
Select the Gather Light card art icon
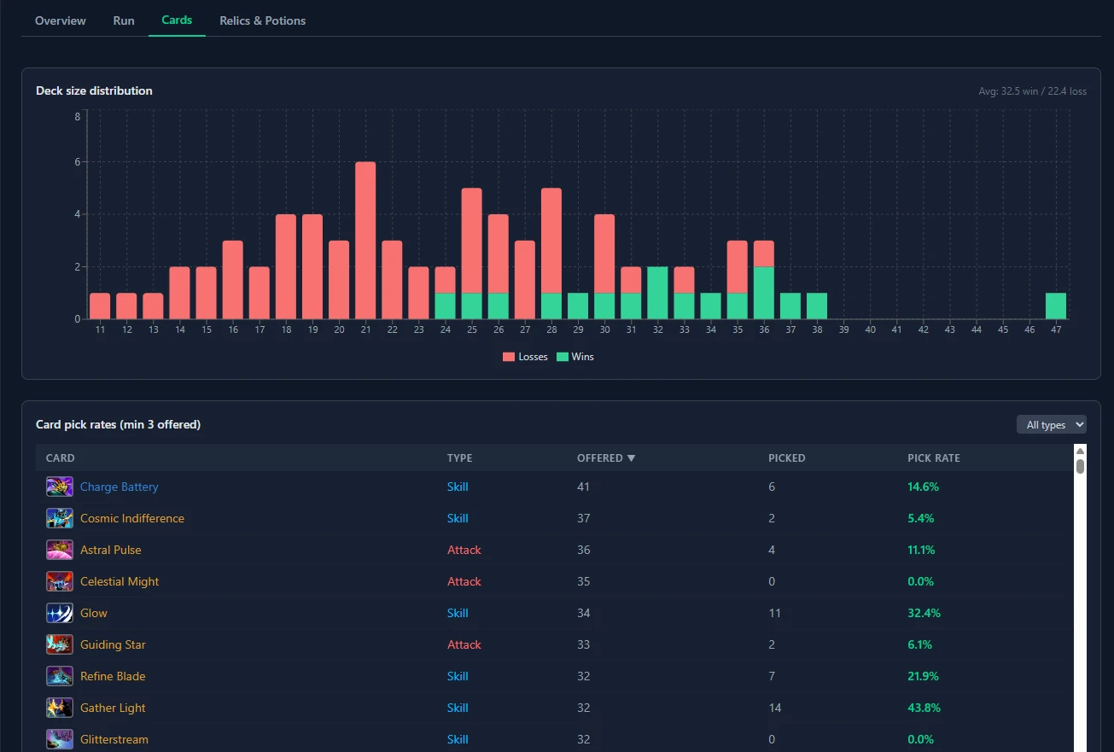click(59, 708)
